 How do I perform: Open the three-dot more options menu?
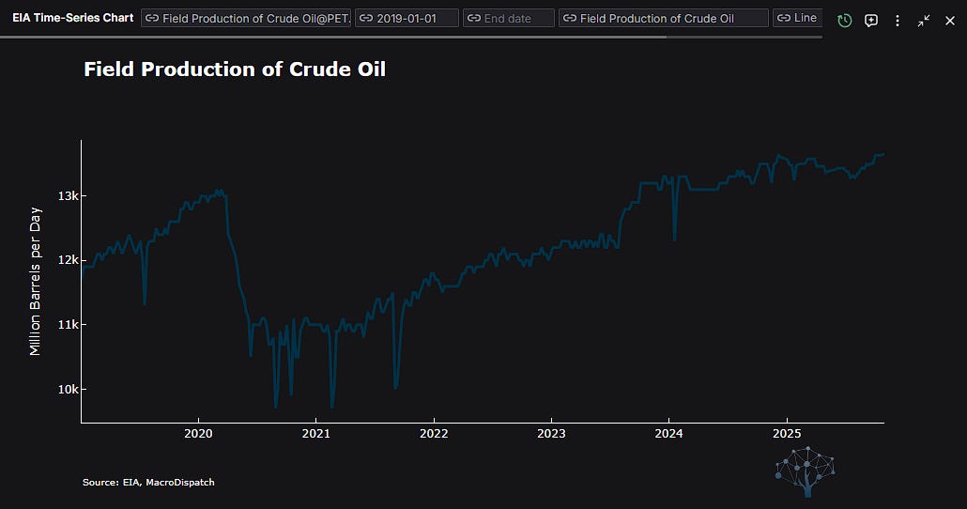[898, 21]
